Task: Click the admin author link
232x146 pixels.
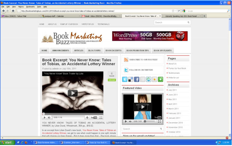Action: click(55, 69)
